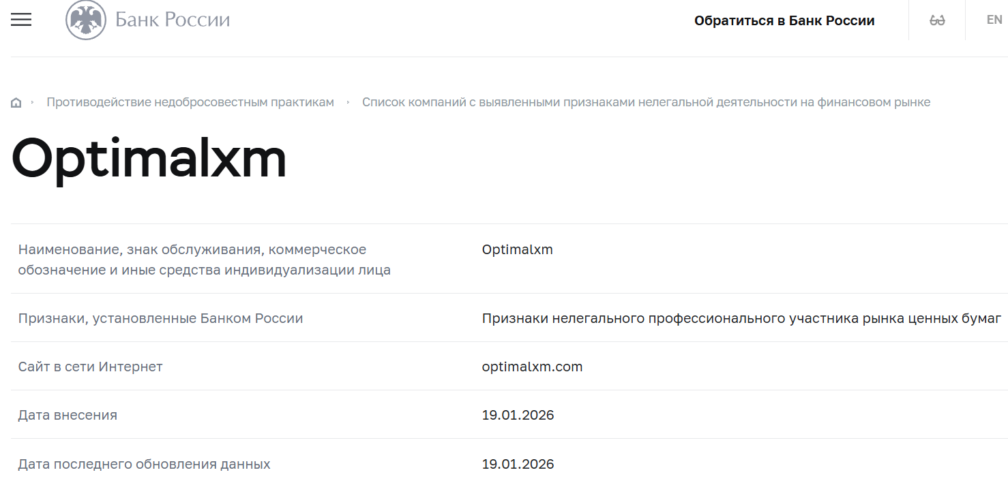Screen dimensions: 1008x481
Task: Open the homepage via breadcrumb home icon
Action: pyautogui.click(x=16, y=102)
